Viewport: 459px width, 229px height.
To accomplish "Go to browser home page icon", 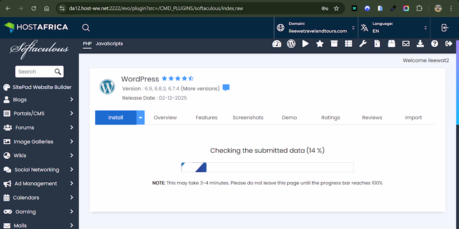I will 47,8.
